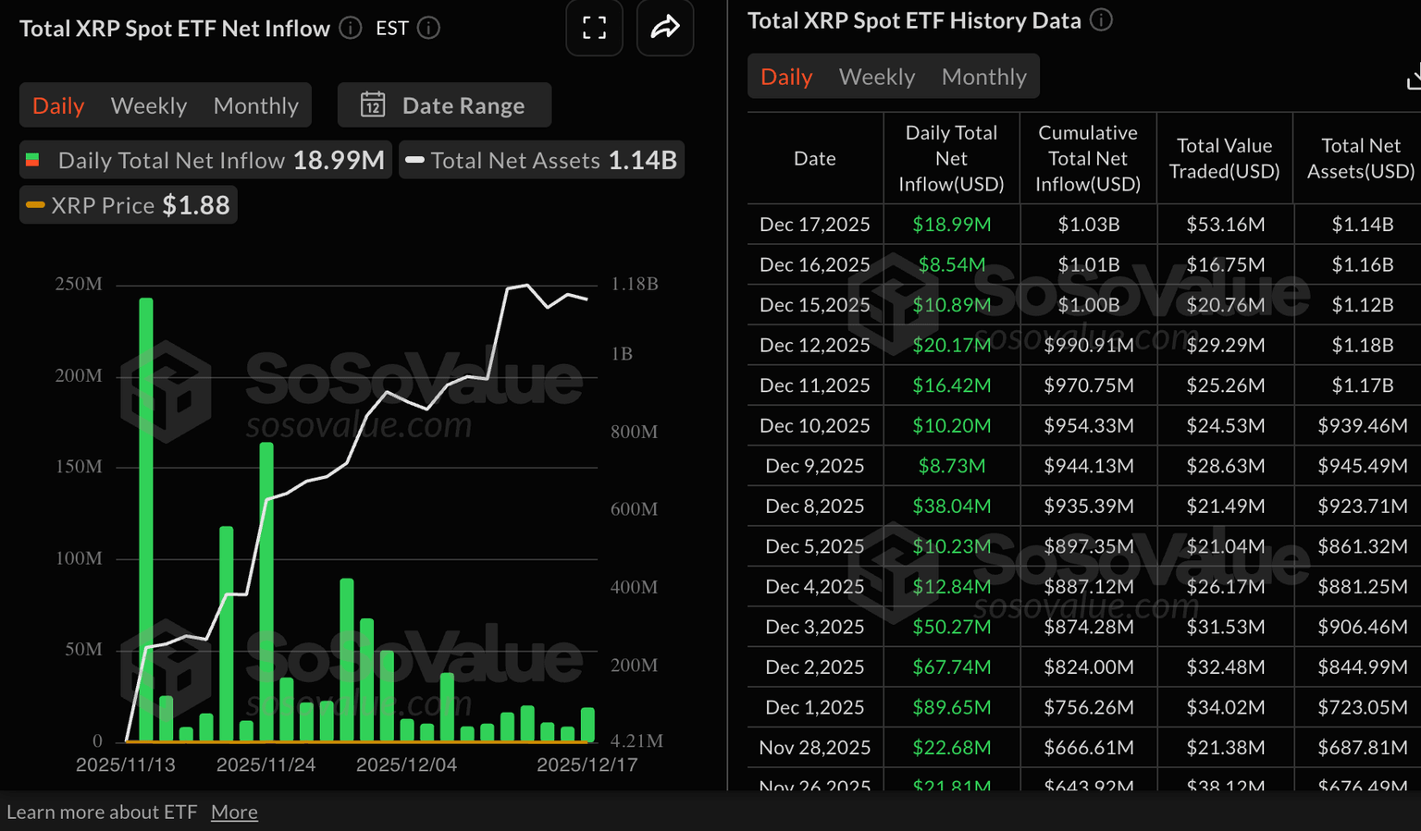Switch chart to Weekly view
This screenshot has height=831, width=1421.
click(x=149, y=105)
